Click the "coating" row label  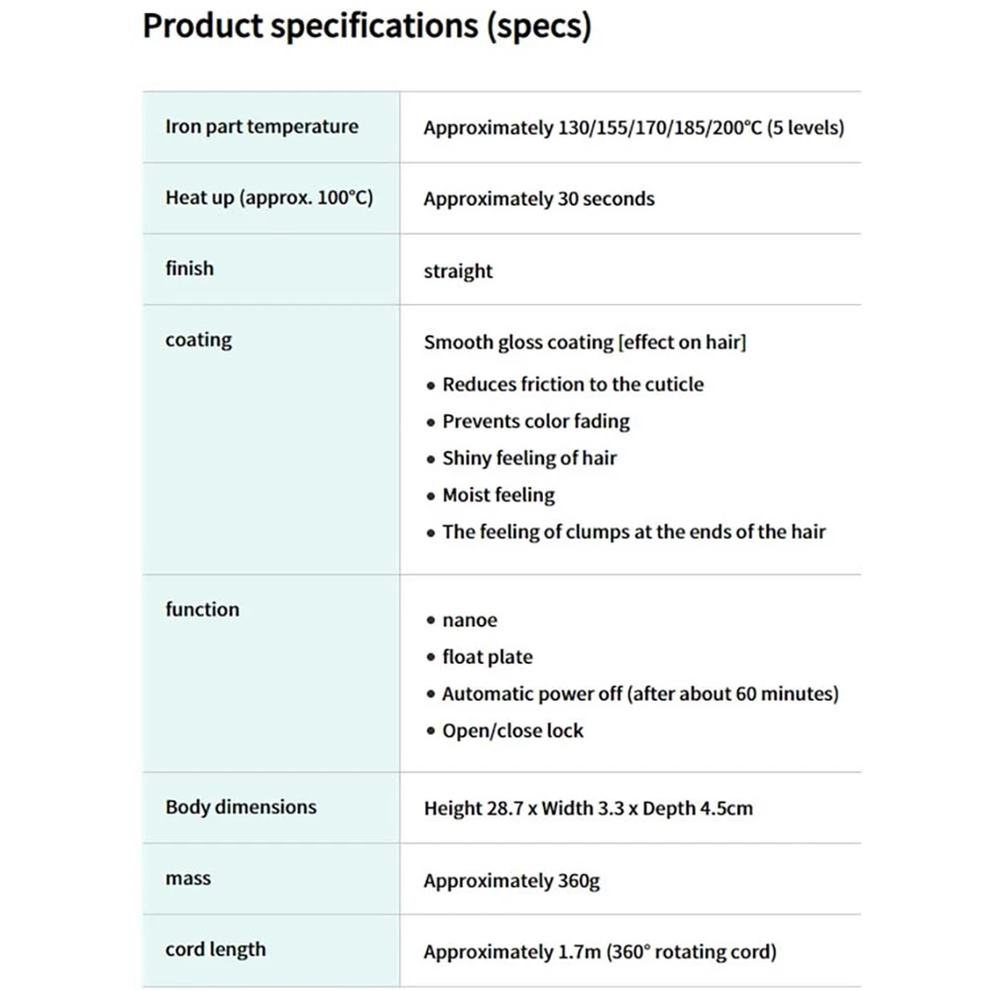198,340
